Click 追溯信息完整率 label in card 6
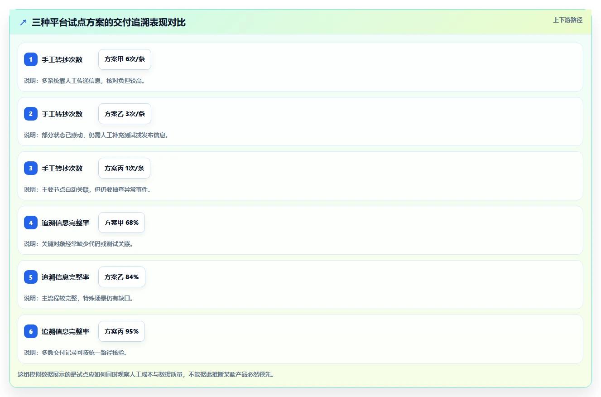The height and width of the screenshot is (397, 601). click(x=65, y=332)
